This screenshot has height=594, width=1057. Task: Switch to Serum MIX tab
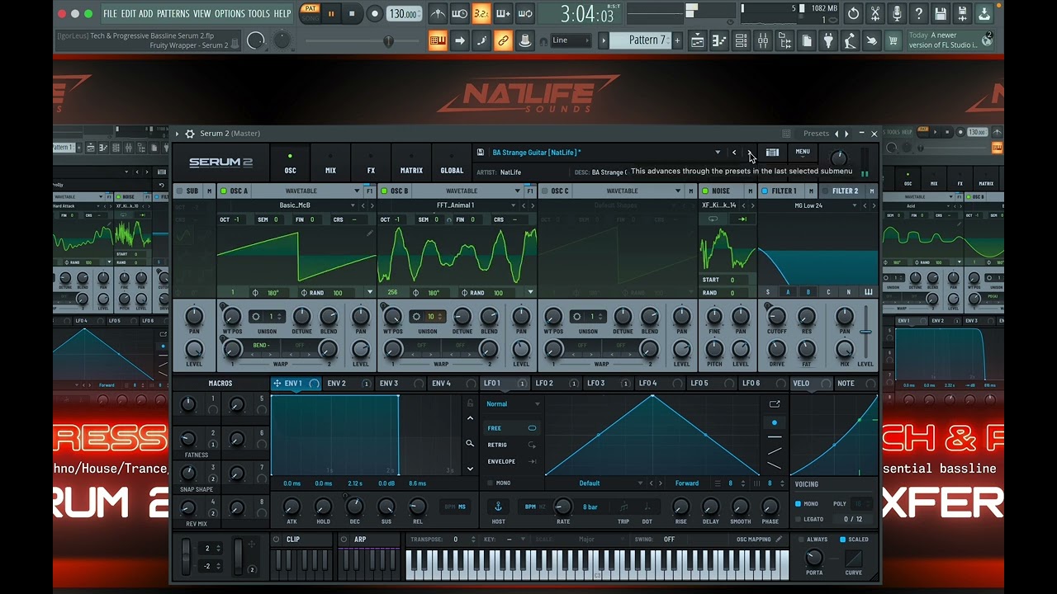[330, 163]
